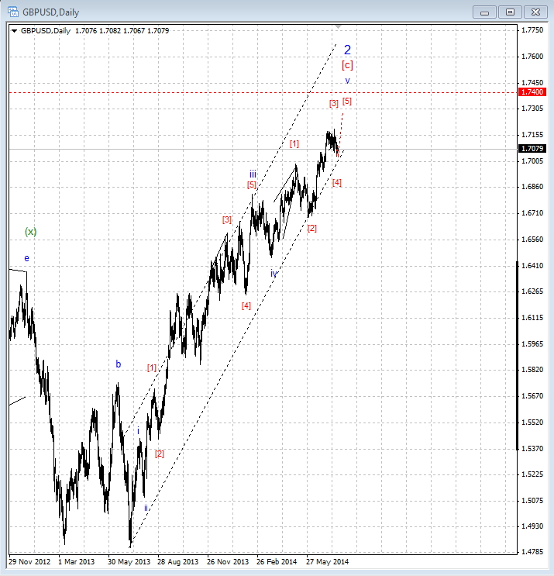Screen dimensions: 554x576
Task: Click the '1.5370' price axis label
Action: (x=532, y=449)
